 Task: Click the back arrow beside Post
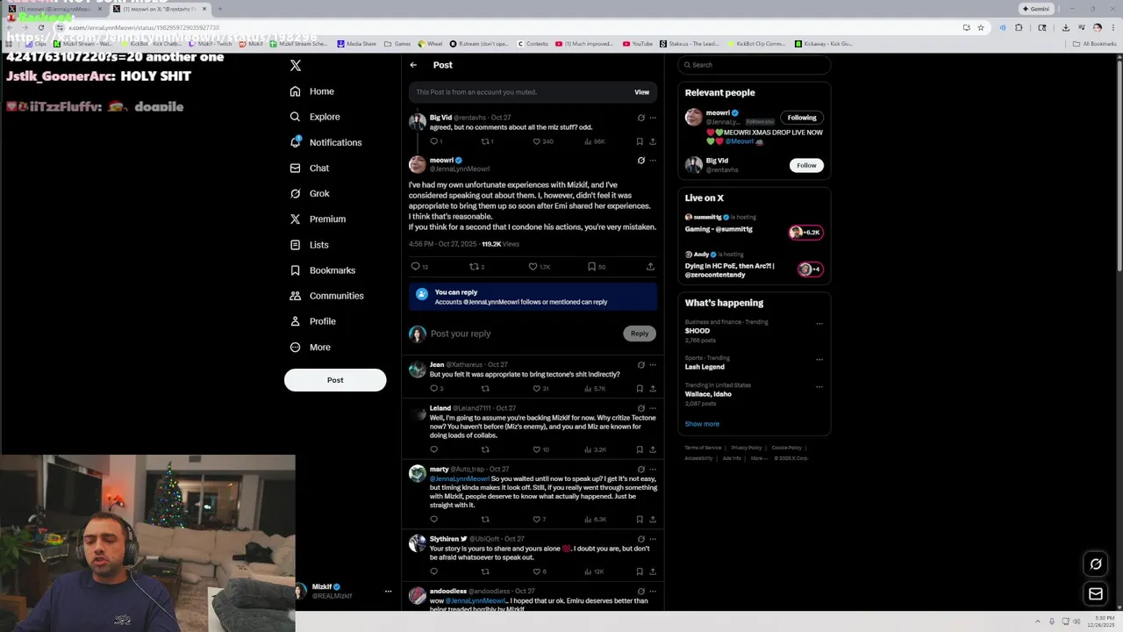tap(413, 65)
